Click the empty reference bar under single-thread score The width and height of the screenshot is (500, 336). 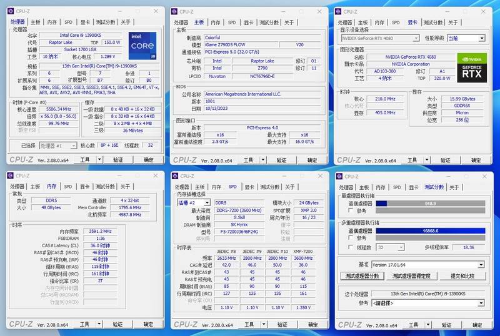431,210
